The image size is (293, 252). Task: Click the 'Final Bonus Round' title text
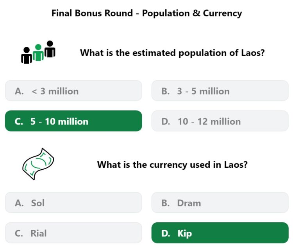[x=93, y=13]
